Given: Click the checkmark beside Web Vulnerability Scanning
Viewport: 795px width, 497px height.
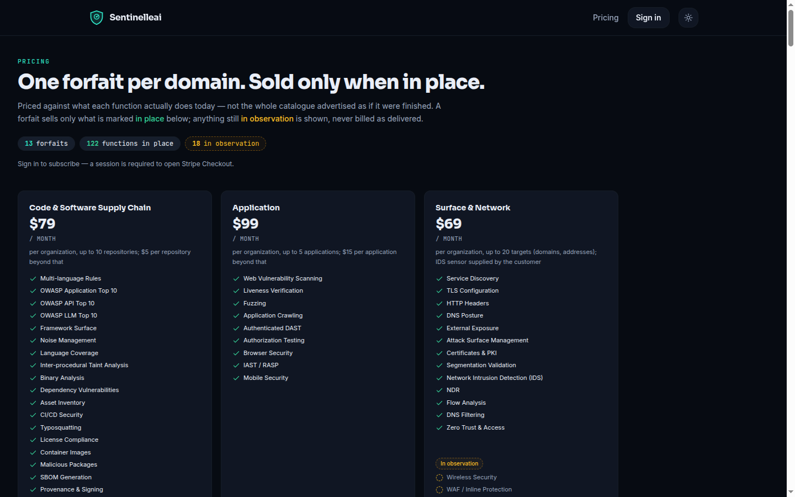Looking at the screenshot, I should click(236, 279).
